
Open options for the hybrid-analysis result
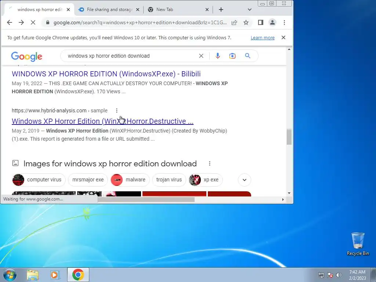pyautogui.click(x=117, y=111)
